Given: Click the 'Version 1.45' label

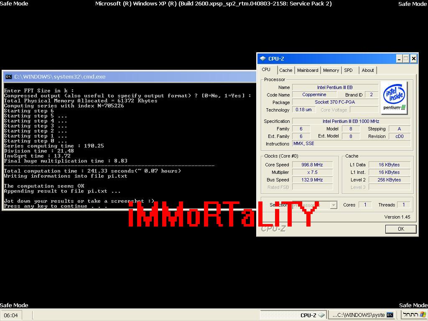Looking at the screenshot, I should [397, 217].
